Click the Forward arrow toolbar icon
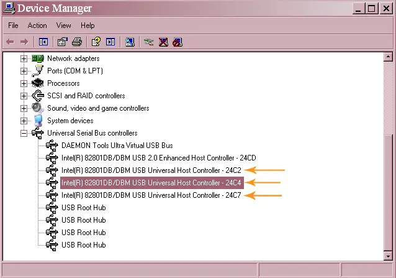Viewport: 396px width, 278px height. (24, 42)
